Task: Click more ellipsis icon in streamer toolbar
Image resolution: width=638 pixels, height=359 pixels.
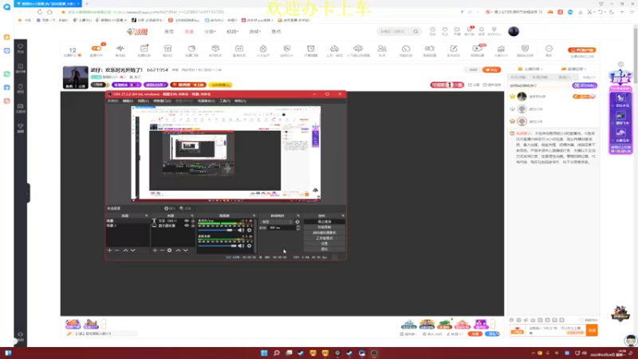Action: pyautogui.click(x=549, y=50)
